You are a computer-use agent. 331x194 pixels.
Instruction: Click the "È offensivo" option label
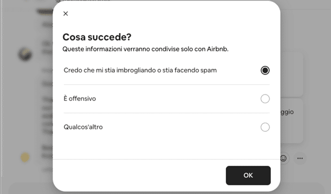click(80, 99)
